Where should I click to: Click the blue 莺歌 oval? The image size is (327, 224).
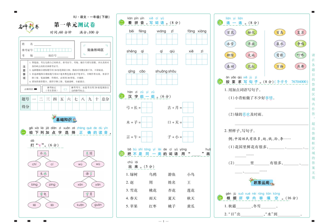click(x=279, y=55)
